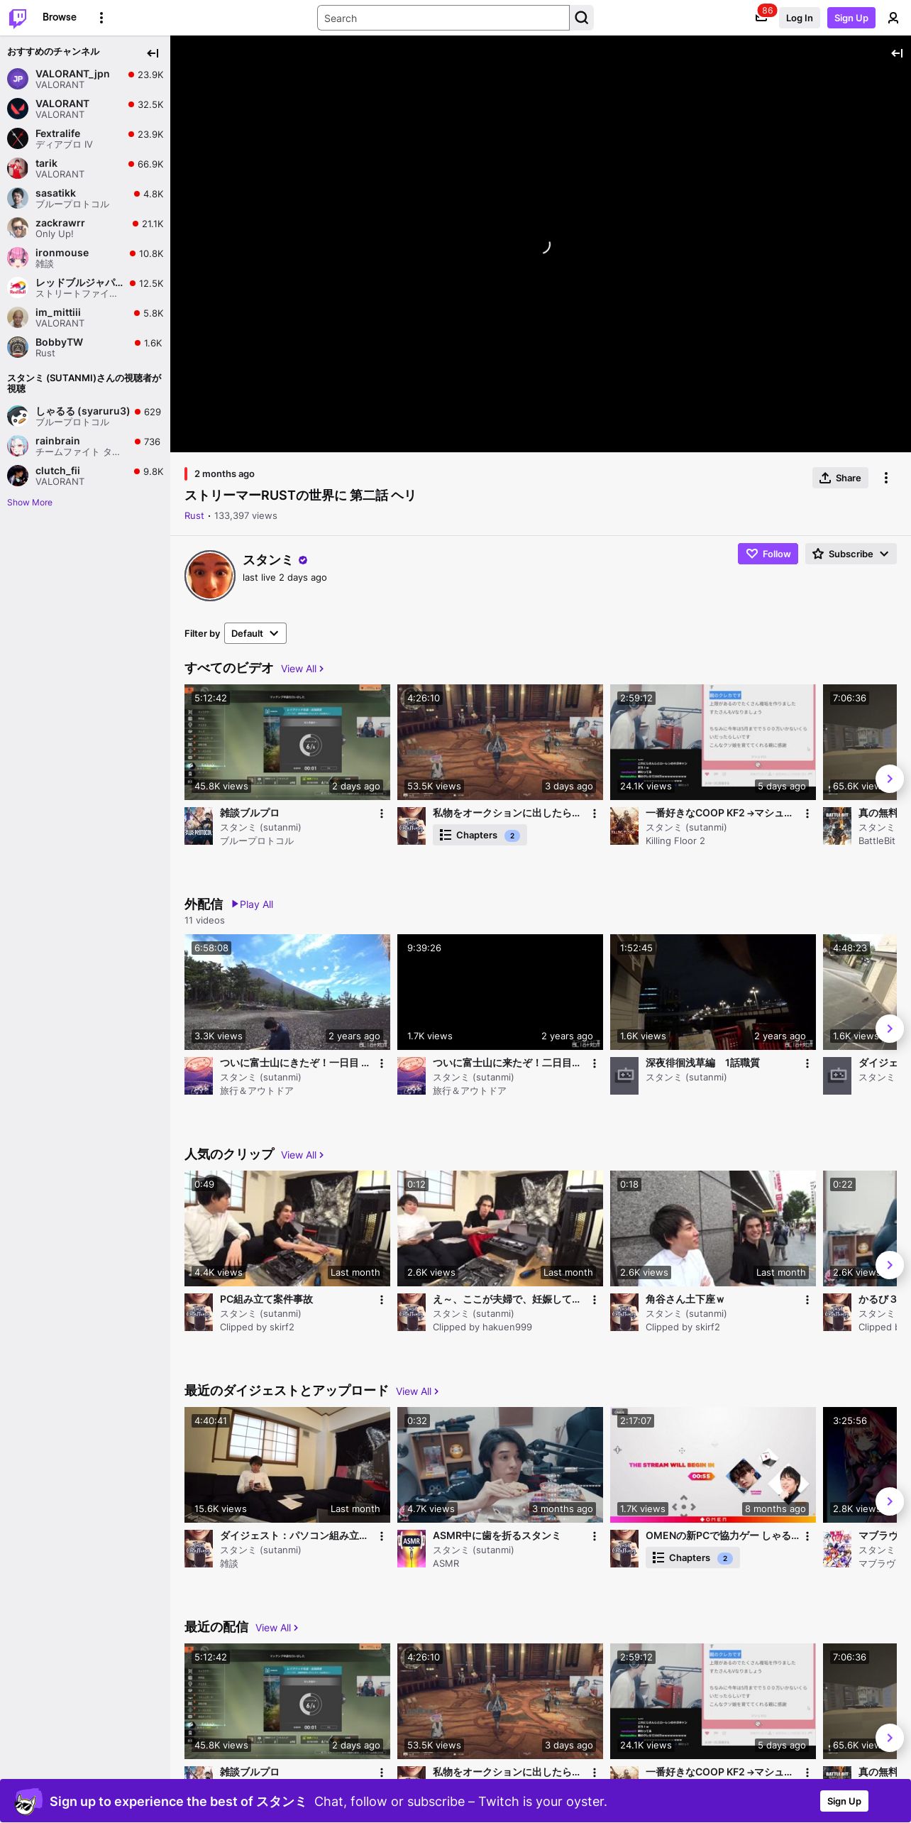Collapse the recommended channels sidebar
Image resolution: width=911 pixels, height=1823 pixels.
pos(153,53)
